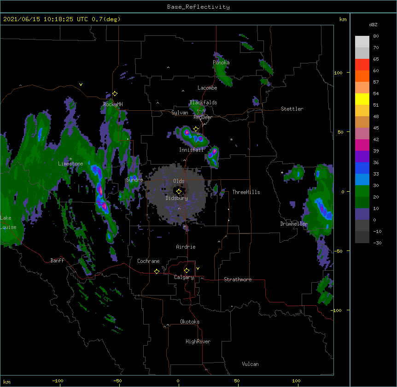
Task: Click the Drumheller label
Action: pyautogui.click(x=294, y=224)
